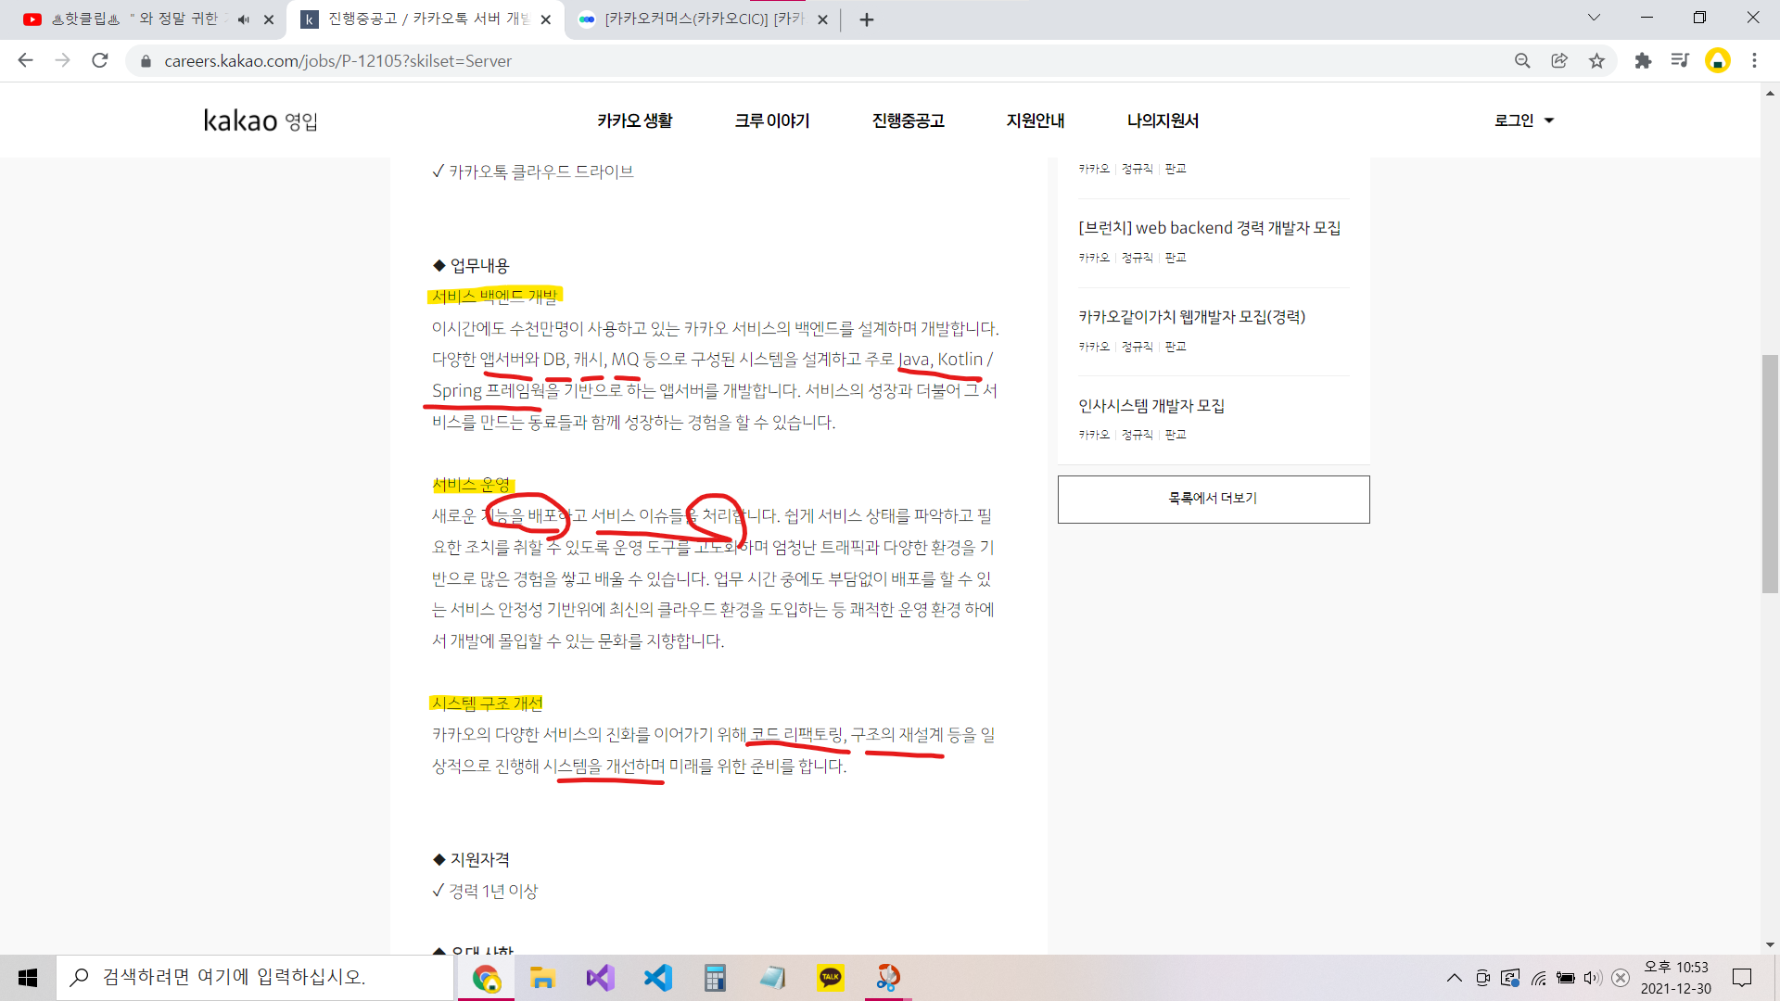1780x1001 pixels.
Task: Show hidden system tray icons chevron
Action: (1454, 978)
